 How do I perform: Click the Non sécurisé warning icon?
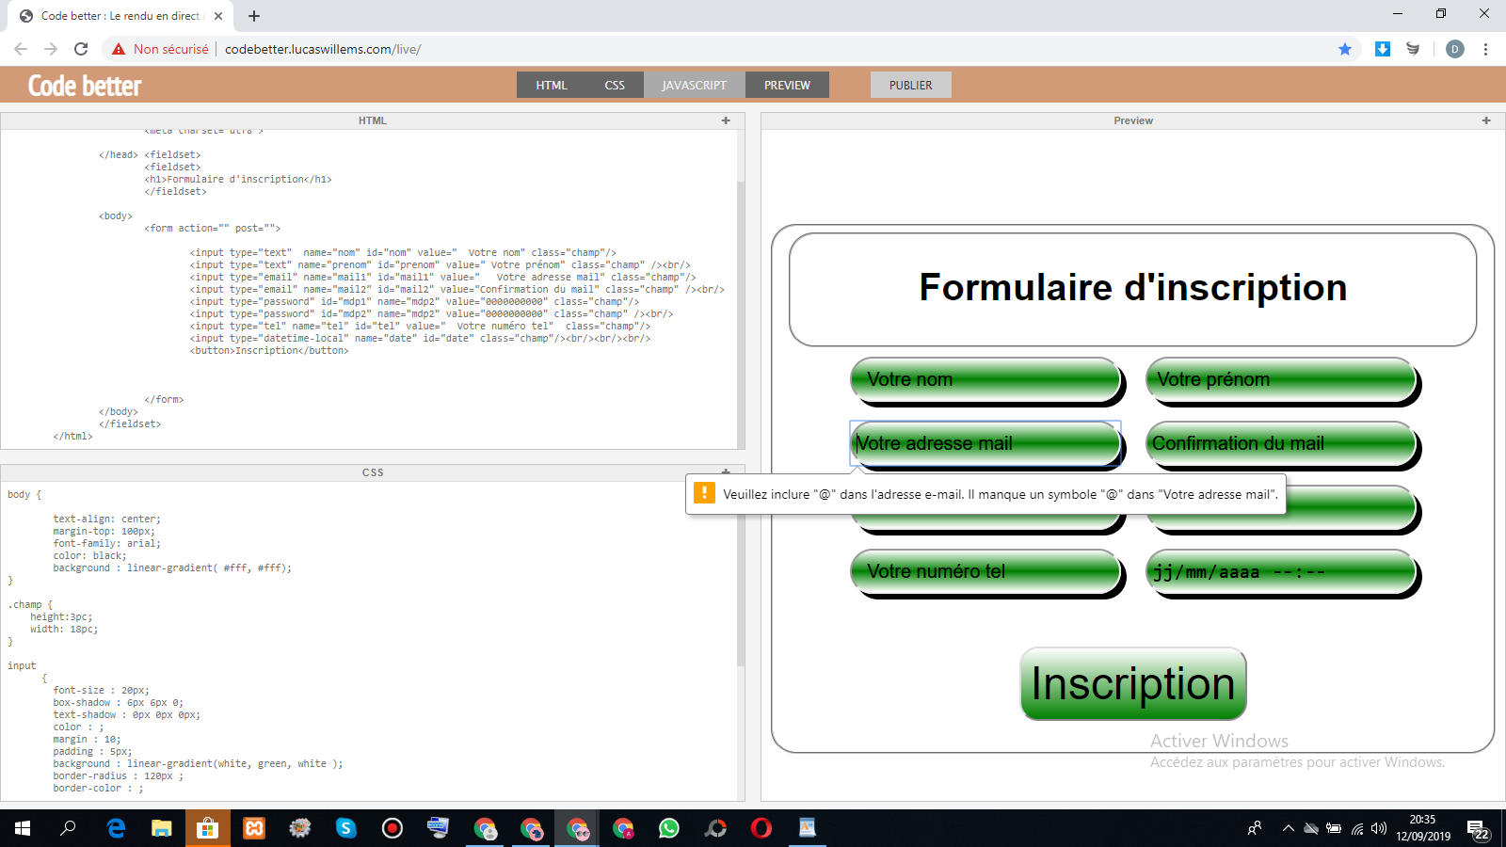(x=119, y=49)
